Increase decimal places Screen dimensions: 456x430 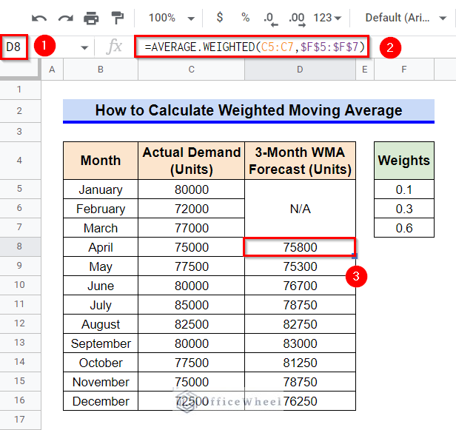coord(297,19)
